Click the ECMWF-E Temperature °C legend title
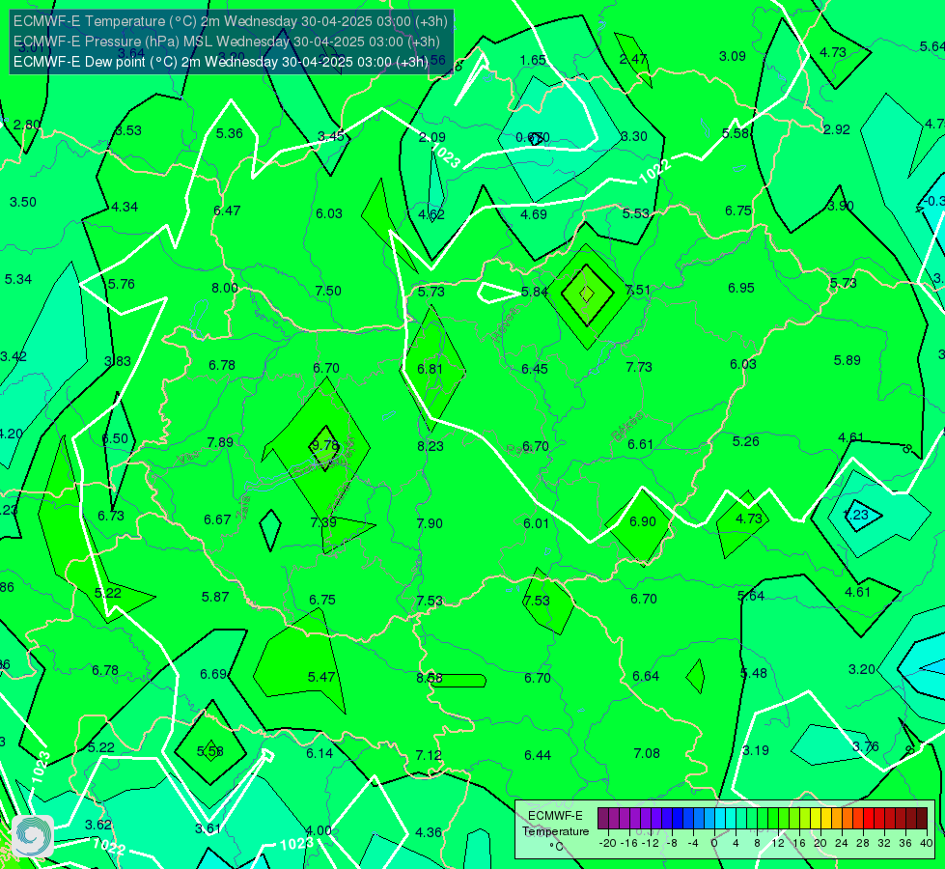Image resolution: width=945 pixels, height=869 pixels. (555, 831)
